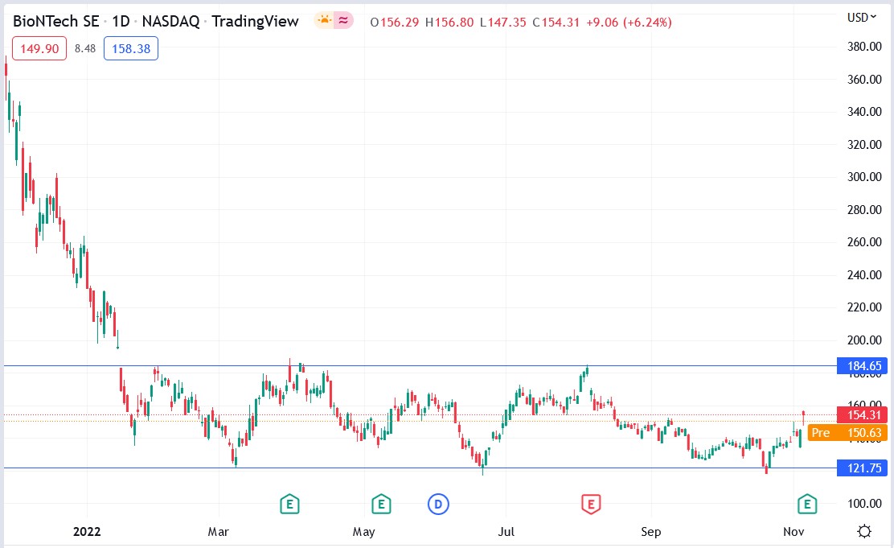Click the L147.35 low value

click(503, 23)
